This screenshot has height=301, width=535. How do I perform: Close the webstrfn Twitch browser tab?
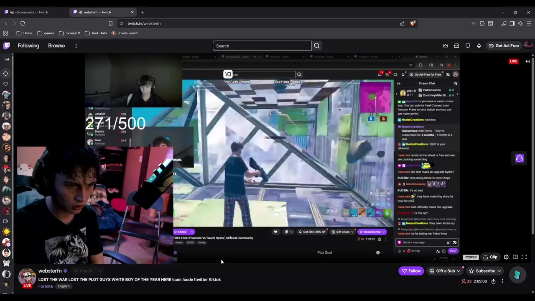[x=132, y=12]
